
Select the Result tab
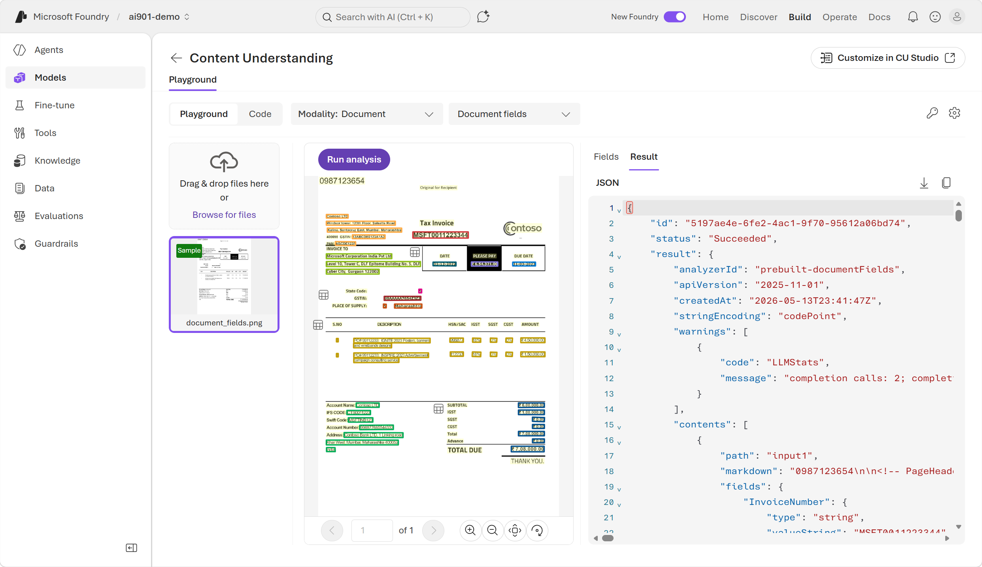point(644,157)
